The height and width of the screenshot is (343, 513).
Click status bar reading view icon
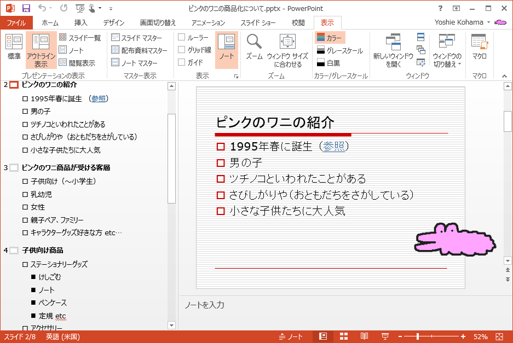pos(364,336)
